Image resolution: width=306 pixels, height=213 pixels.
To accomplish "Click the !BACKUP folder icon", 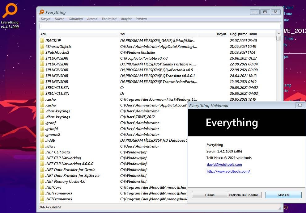I will 42,40.
